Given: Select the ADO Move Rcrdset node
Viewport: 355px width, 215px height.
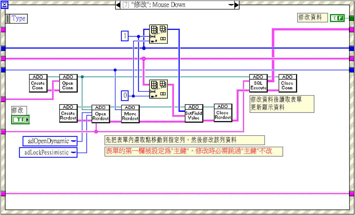Looking at the screenshot, I should [130, 114].
